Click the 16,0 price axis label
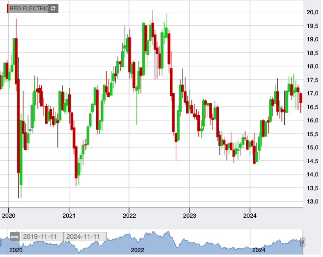The width and height of the screenshot is (323, 257). click(x=312, y=120)
